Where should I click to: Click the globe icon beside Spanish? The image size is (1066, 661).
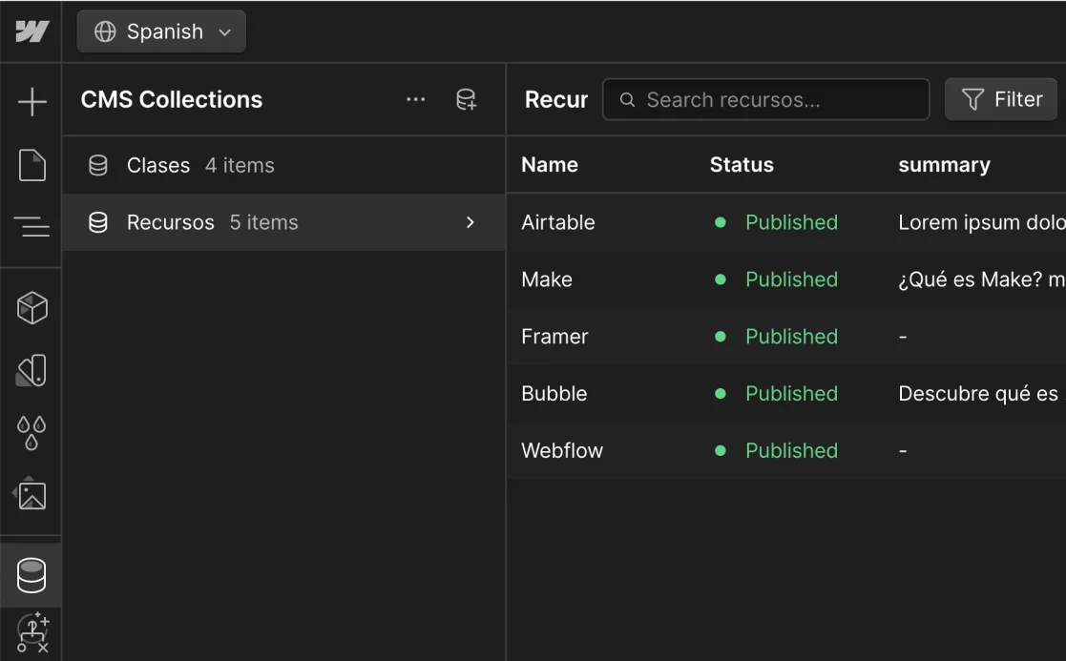coord(105,31)
